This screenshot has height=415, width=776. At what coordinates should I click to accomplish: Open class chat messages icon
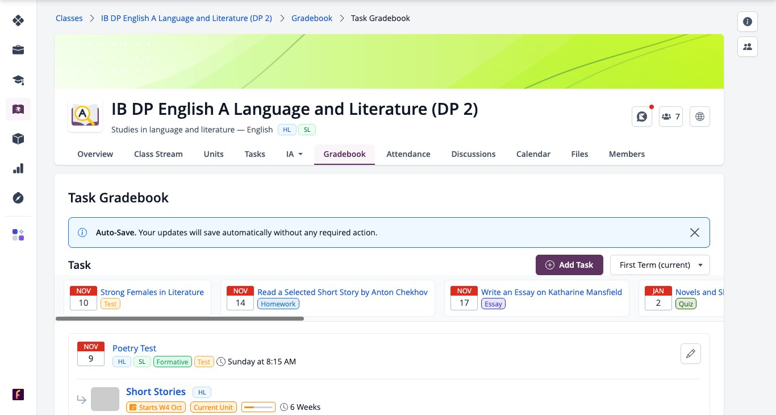pyautogui.click(x=642, y=117)
